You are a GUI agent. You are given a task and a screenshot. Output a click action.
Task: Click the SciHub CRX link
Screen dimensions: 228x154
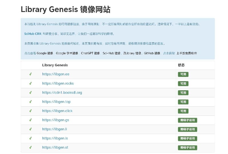pos(33,34)
